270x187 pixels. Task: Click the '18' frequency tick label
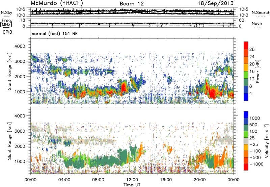(23, 20)
